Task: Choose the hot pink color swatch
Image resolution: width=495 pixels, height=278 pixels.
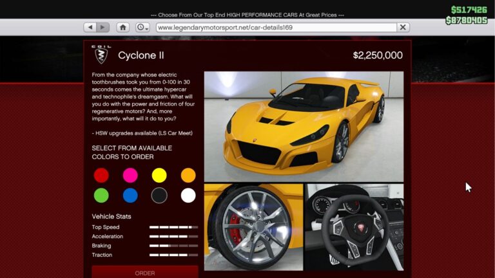Action: [130, 175]
